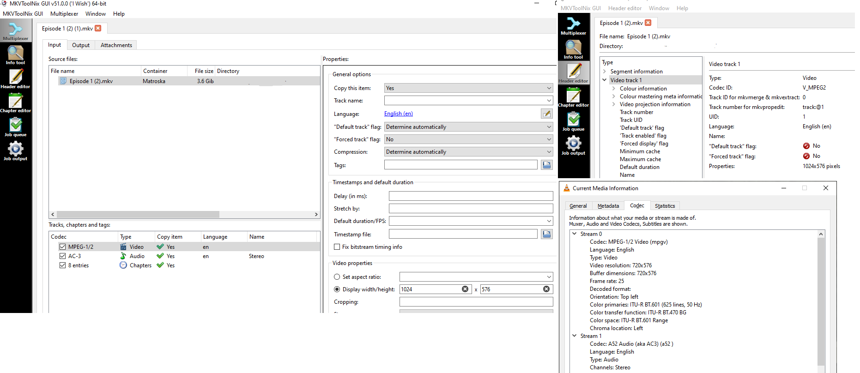Viewport: 860px width, 373px height.
Task: Switch to the Attachments tab
Action: point(116,45)
